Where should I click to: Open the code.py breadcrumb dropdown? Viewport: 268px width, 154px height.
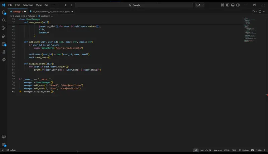45,16
